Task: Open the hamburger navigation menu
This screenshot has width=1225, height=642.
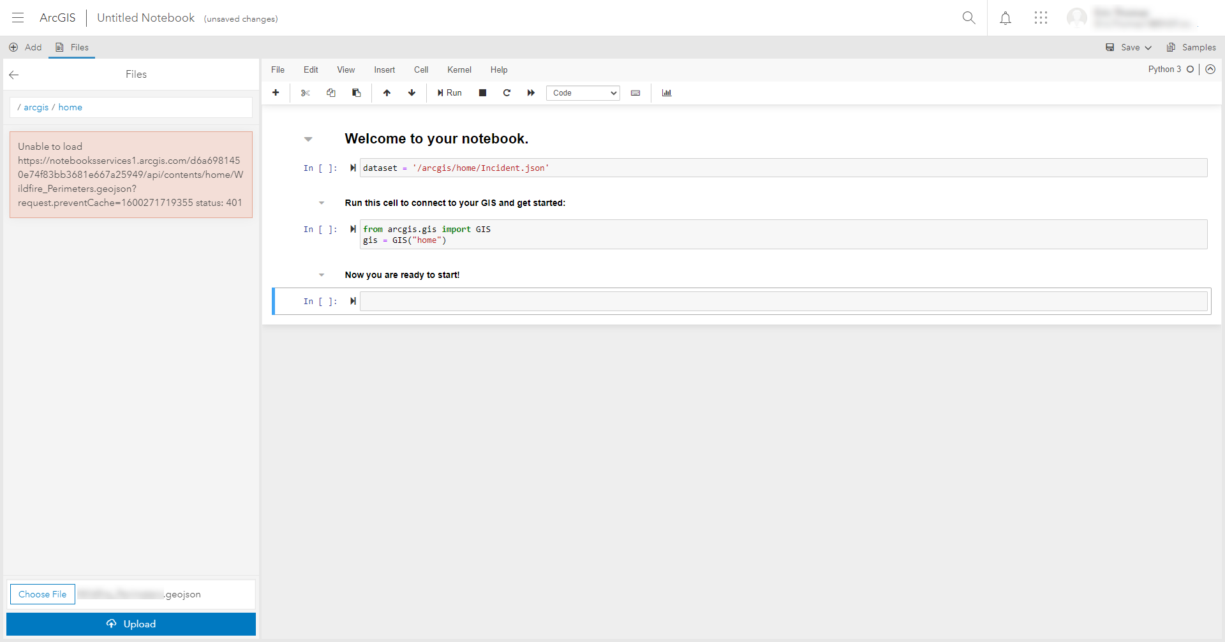Action: (x=18, y=18)
